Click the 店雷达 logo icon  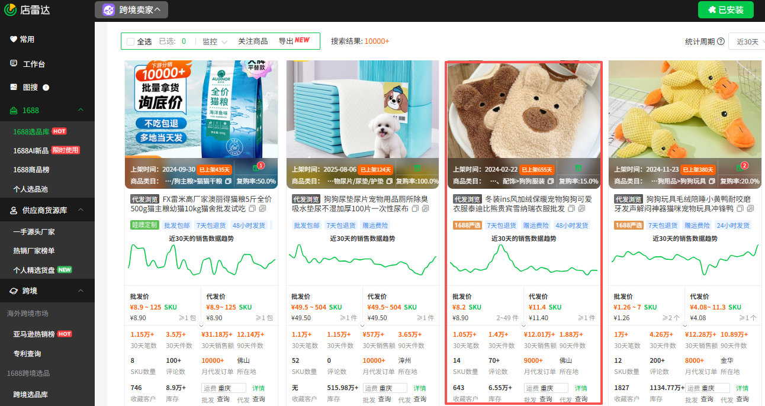coord(9,9)
